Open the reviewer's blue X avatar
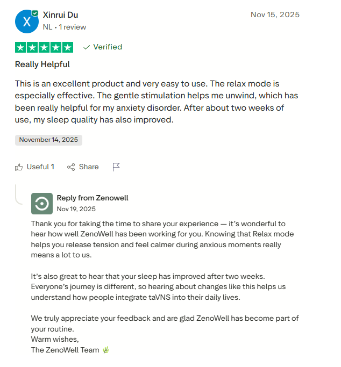 (26, 21)
